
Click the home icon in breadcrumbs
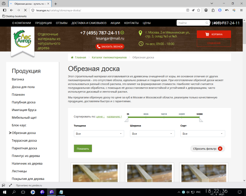pyautogui.click(x=72, y=57)
